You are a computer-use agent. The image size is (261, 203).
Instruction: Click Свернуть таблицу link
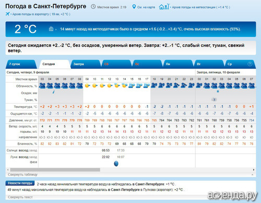tap(22, 174)
